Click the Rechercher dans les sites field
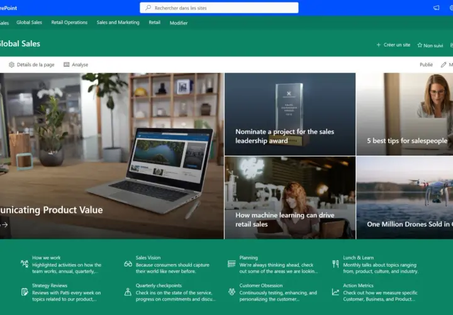Image resolution: width=453 pixels, height=315 pixels. [219, 8]
